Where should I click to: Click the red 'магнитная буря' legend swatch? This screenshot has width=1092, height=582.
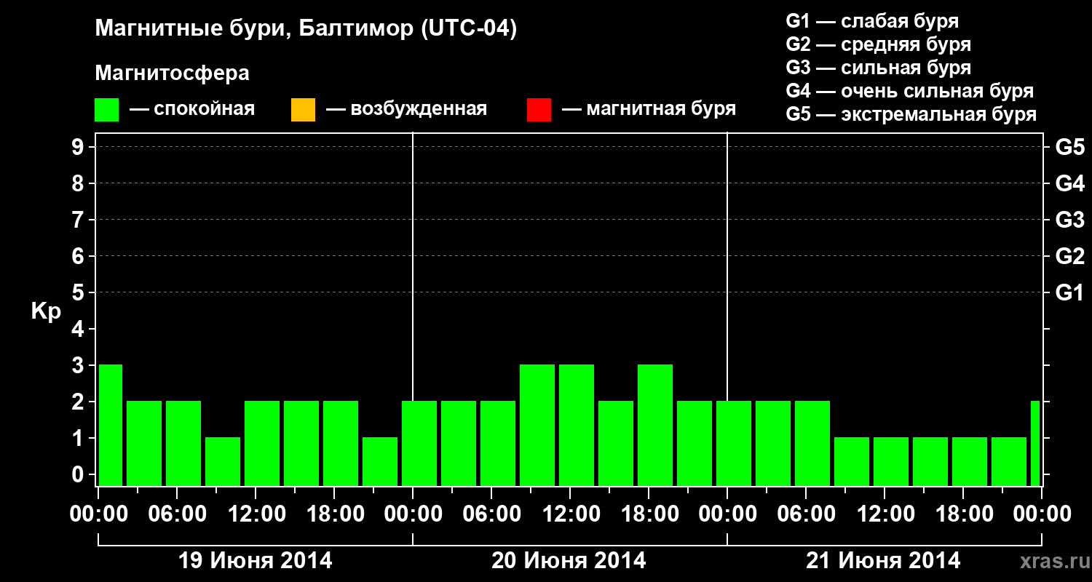point(539,110)
